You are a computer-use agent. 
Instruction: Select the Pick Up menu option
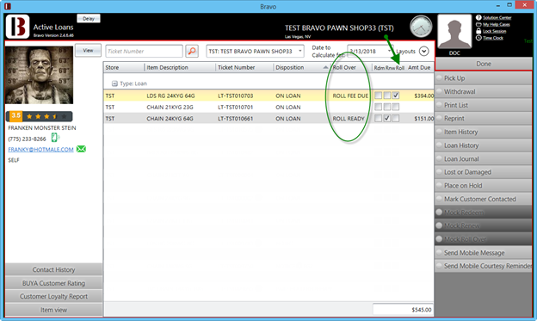coord(484,78)
